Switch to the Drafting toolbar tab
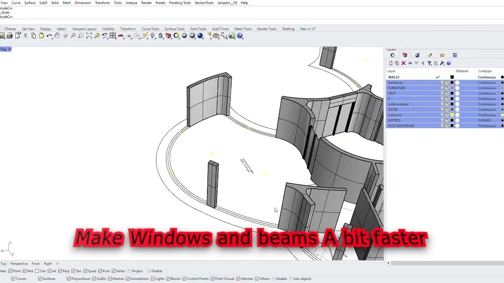The width and height of the screenshot is (504, 283). click(288, 29)
